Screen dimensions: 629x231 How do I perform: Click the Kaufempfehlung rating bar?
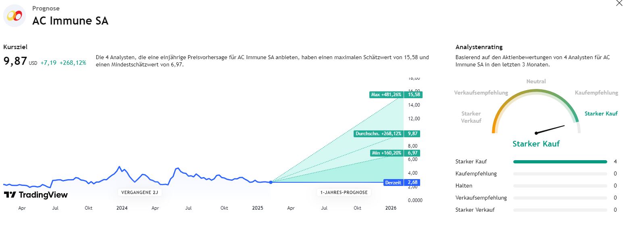[560, 174]
